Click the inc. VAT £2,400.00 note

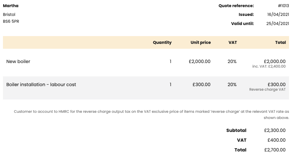click(x=269, y=66)
